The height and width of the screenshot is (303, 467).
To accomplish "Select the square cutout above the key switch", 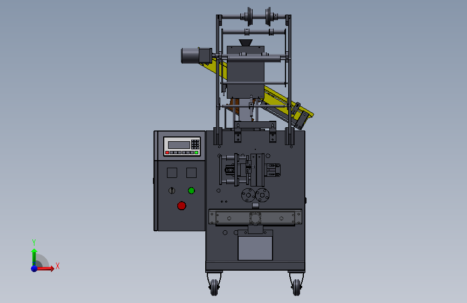I will pos(172,173).
